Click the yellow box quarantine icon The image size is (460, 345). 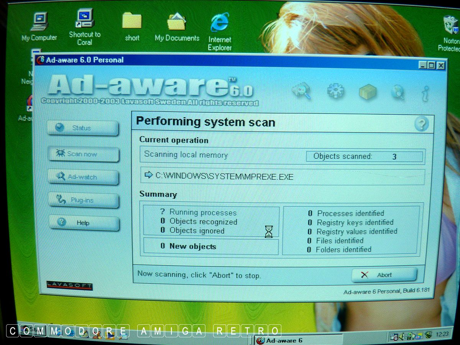[367, 92]
